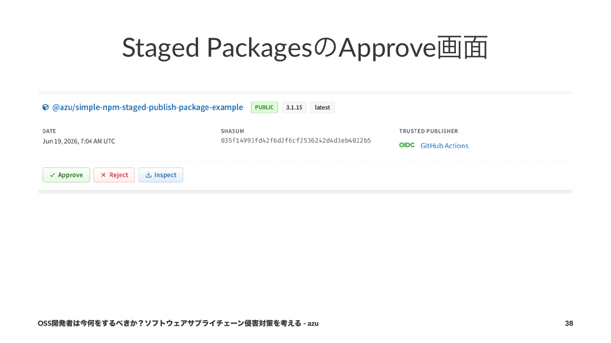Click the slide title Staged PackagesのApprove画面
The image size is (611, 343).
[305, 47]
